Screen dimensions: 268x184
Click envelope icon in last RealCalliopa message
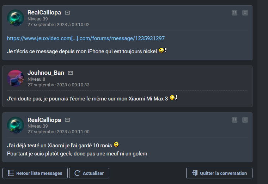coord(67,120)
